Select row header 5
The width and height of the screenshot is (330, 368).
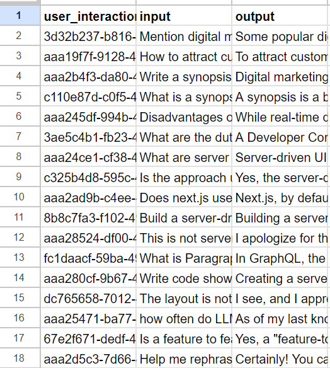click(x=20, y=96)
